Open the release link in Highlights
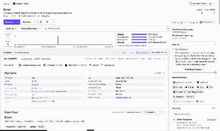The image size is (220, 131). click(x=35, y=84)
